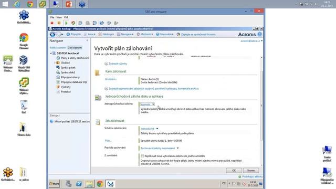The height and width of the screenshot is (189, 336).
Task: Open the Navigace toolbar menu
Action: 125,34
